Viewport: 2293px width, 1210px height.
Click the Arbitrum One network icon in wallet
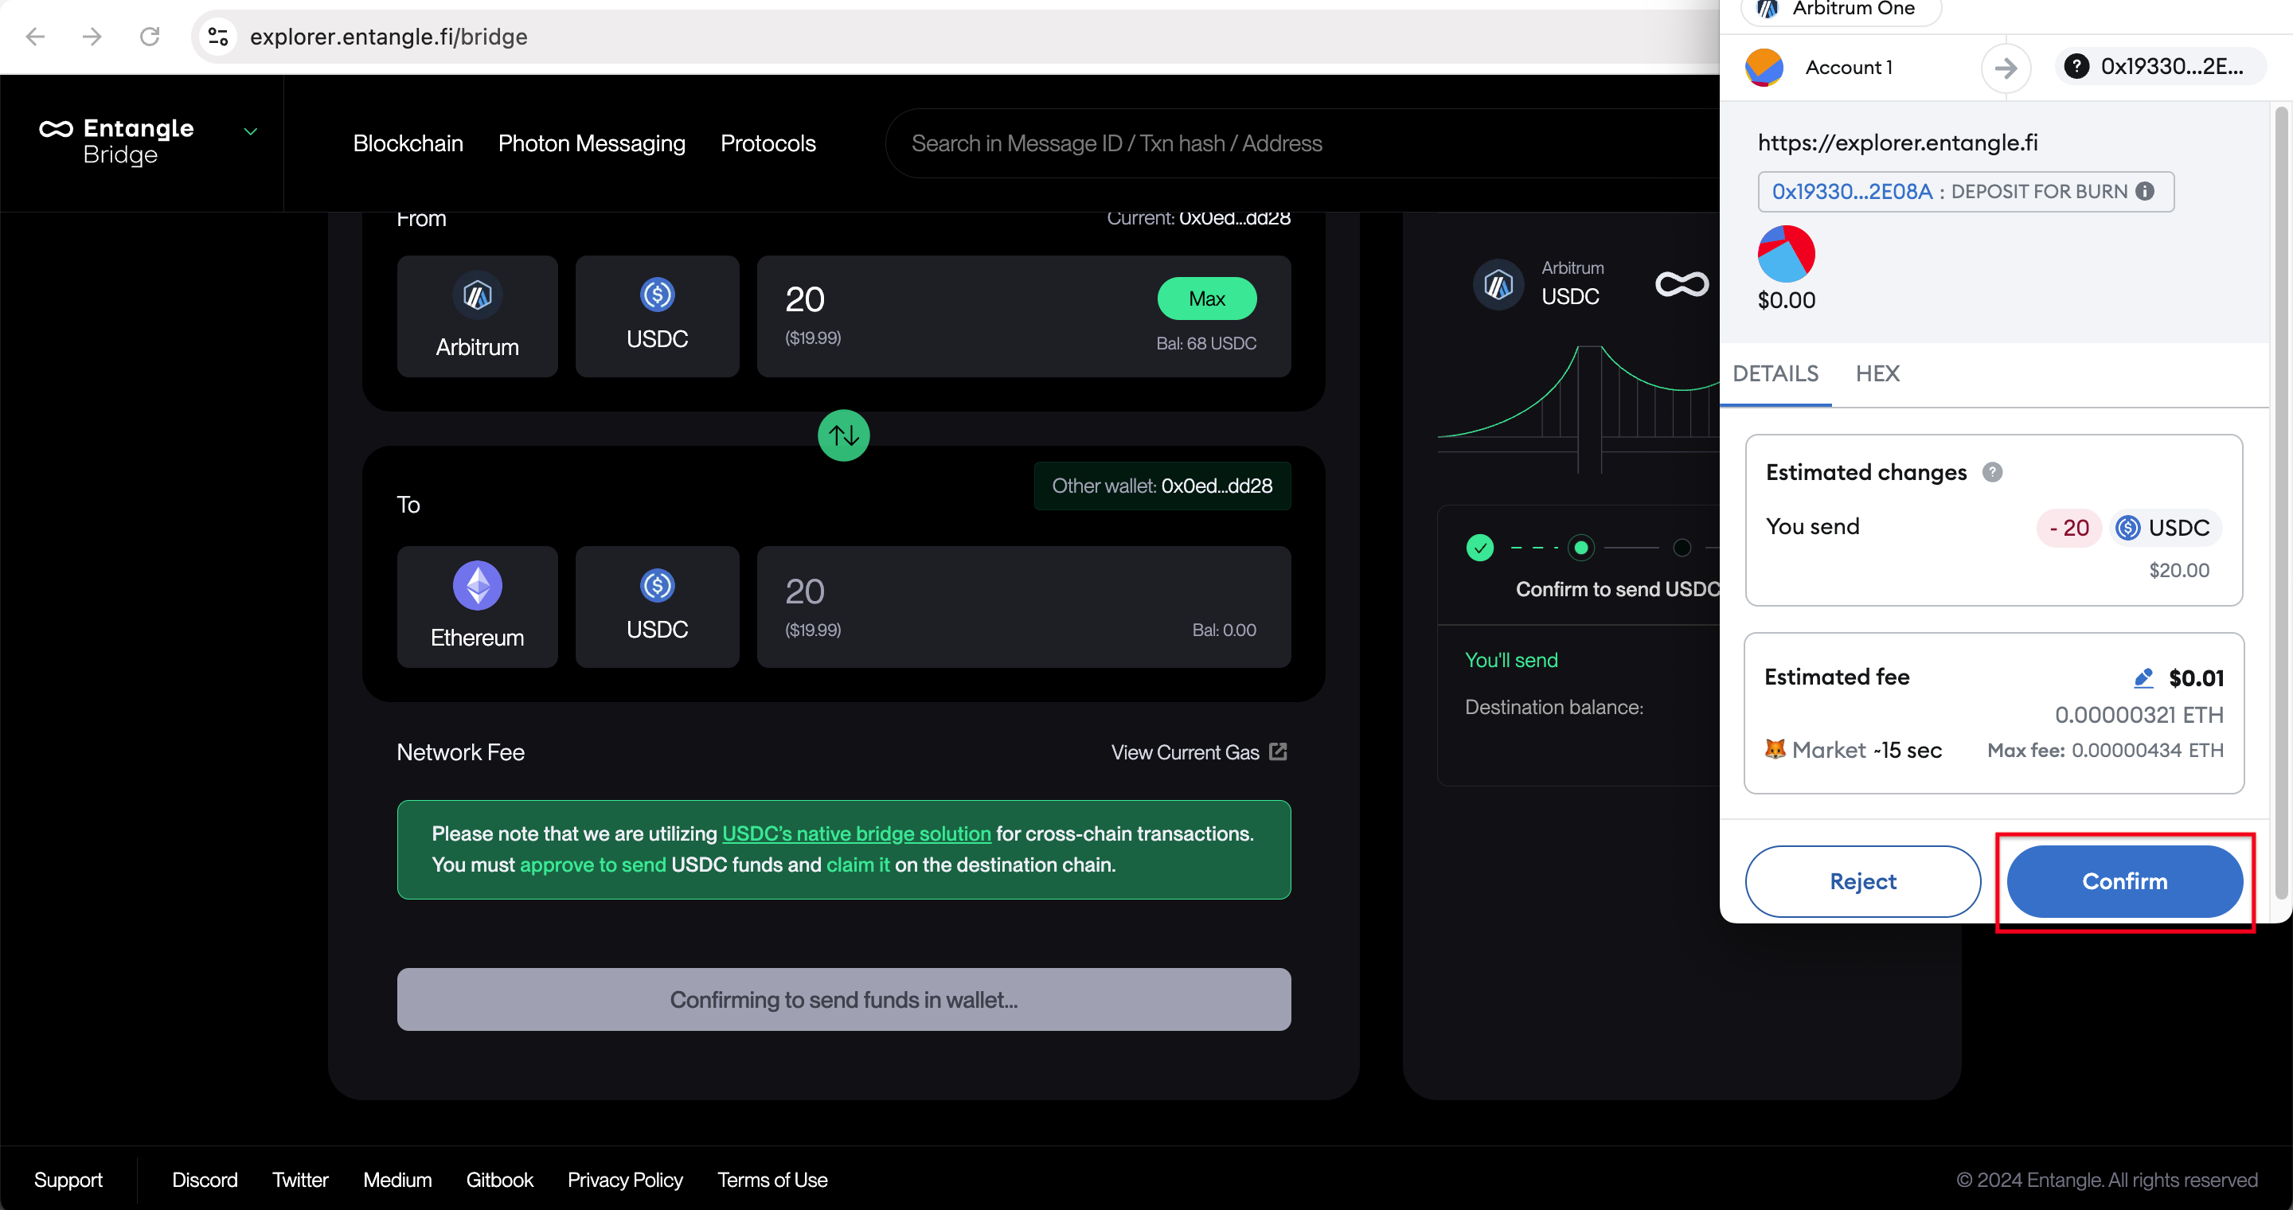coord(1762,9)
